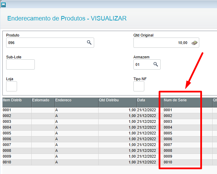Click empty Estornado cell in row 0003
Image resolution: width=217 pixels, height=174 pixels.
click(43, 122)
